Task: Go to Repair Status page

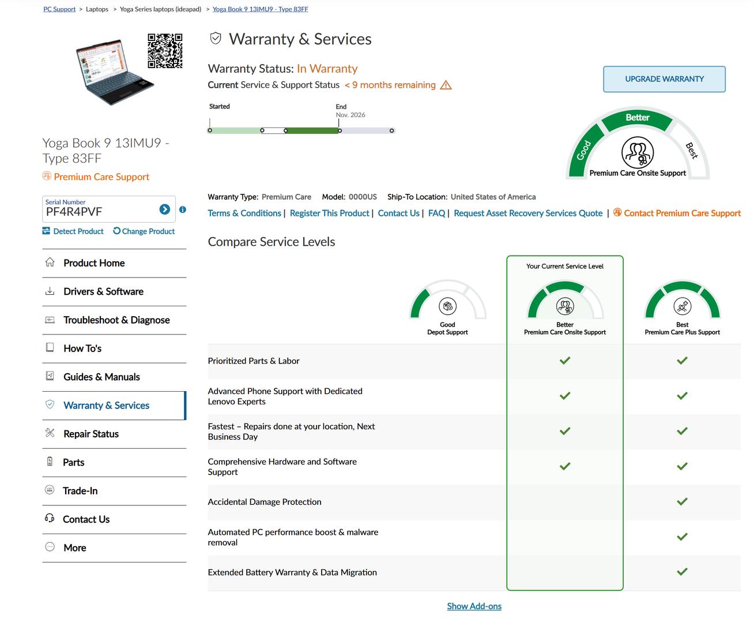Action: (x=91, y=434)
